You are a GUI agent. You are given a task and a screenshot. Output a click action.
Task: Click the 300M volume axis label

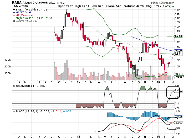coord(8,60)
